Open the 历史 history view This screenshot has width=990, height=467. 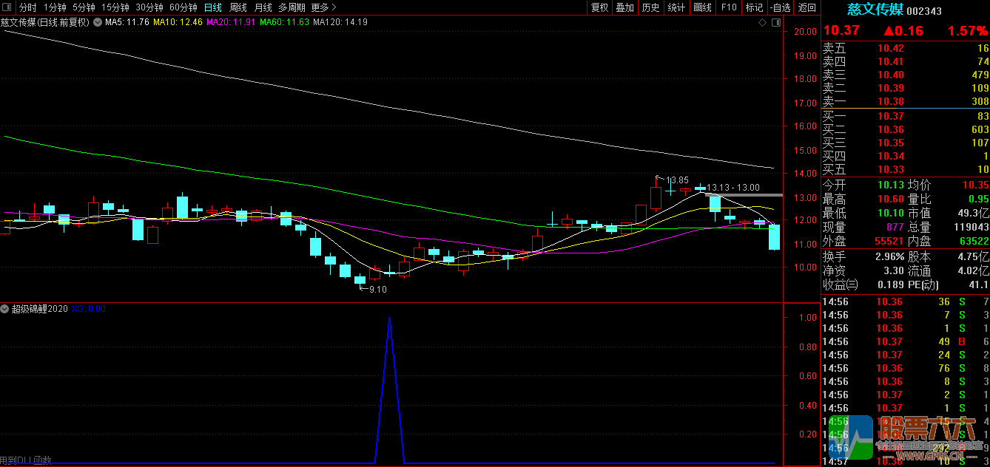(650, 7)
